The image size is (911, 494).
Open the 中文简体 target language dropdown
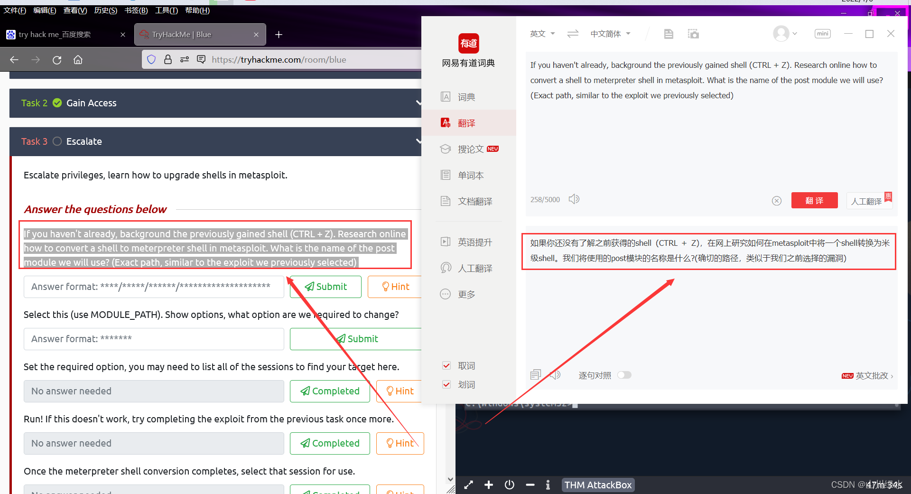[610, 34]
